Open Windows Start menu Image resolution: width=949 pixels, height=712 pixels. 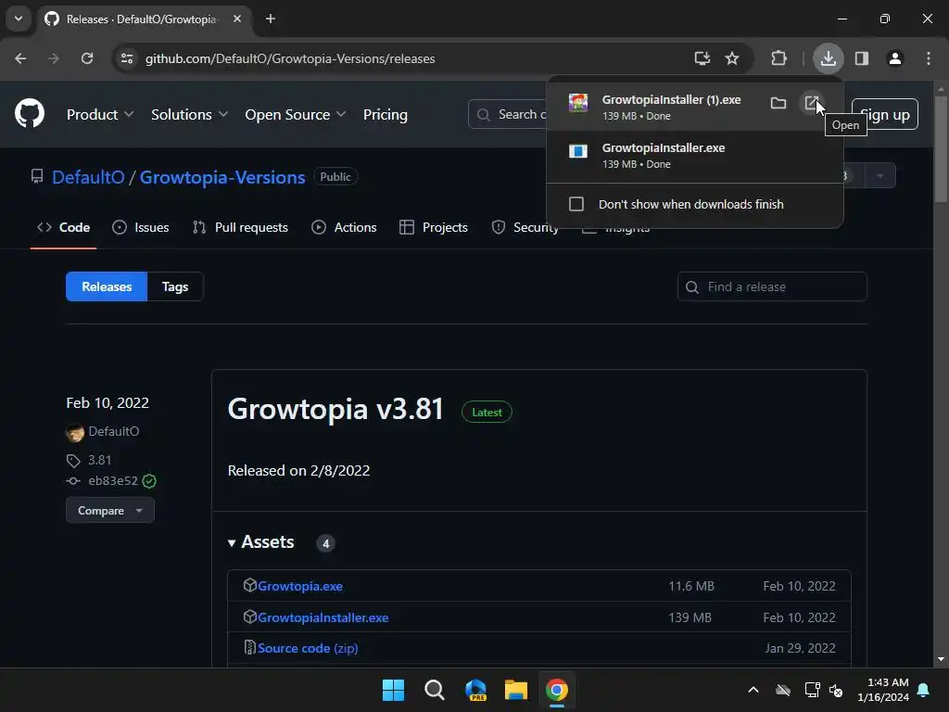click(393, 690)
